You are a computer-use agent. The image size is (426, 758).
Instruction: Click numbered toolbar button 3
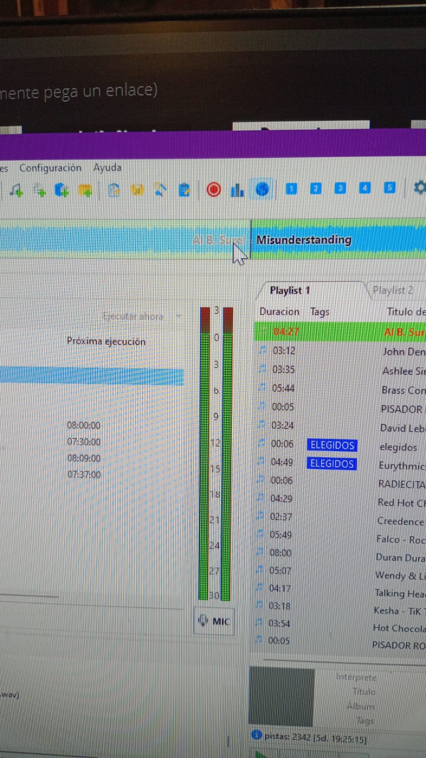[340, 188]
